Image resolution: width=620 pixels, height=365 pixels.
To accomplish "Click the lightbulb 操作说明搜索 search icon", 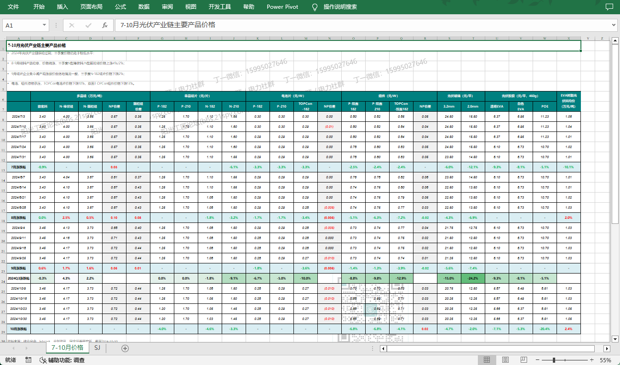I will [315, 7].
